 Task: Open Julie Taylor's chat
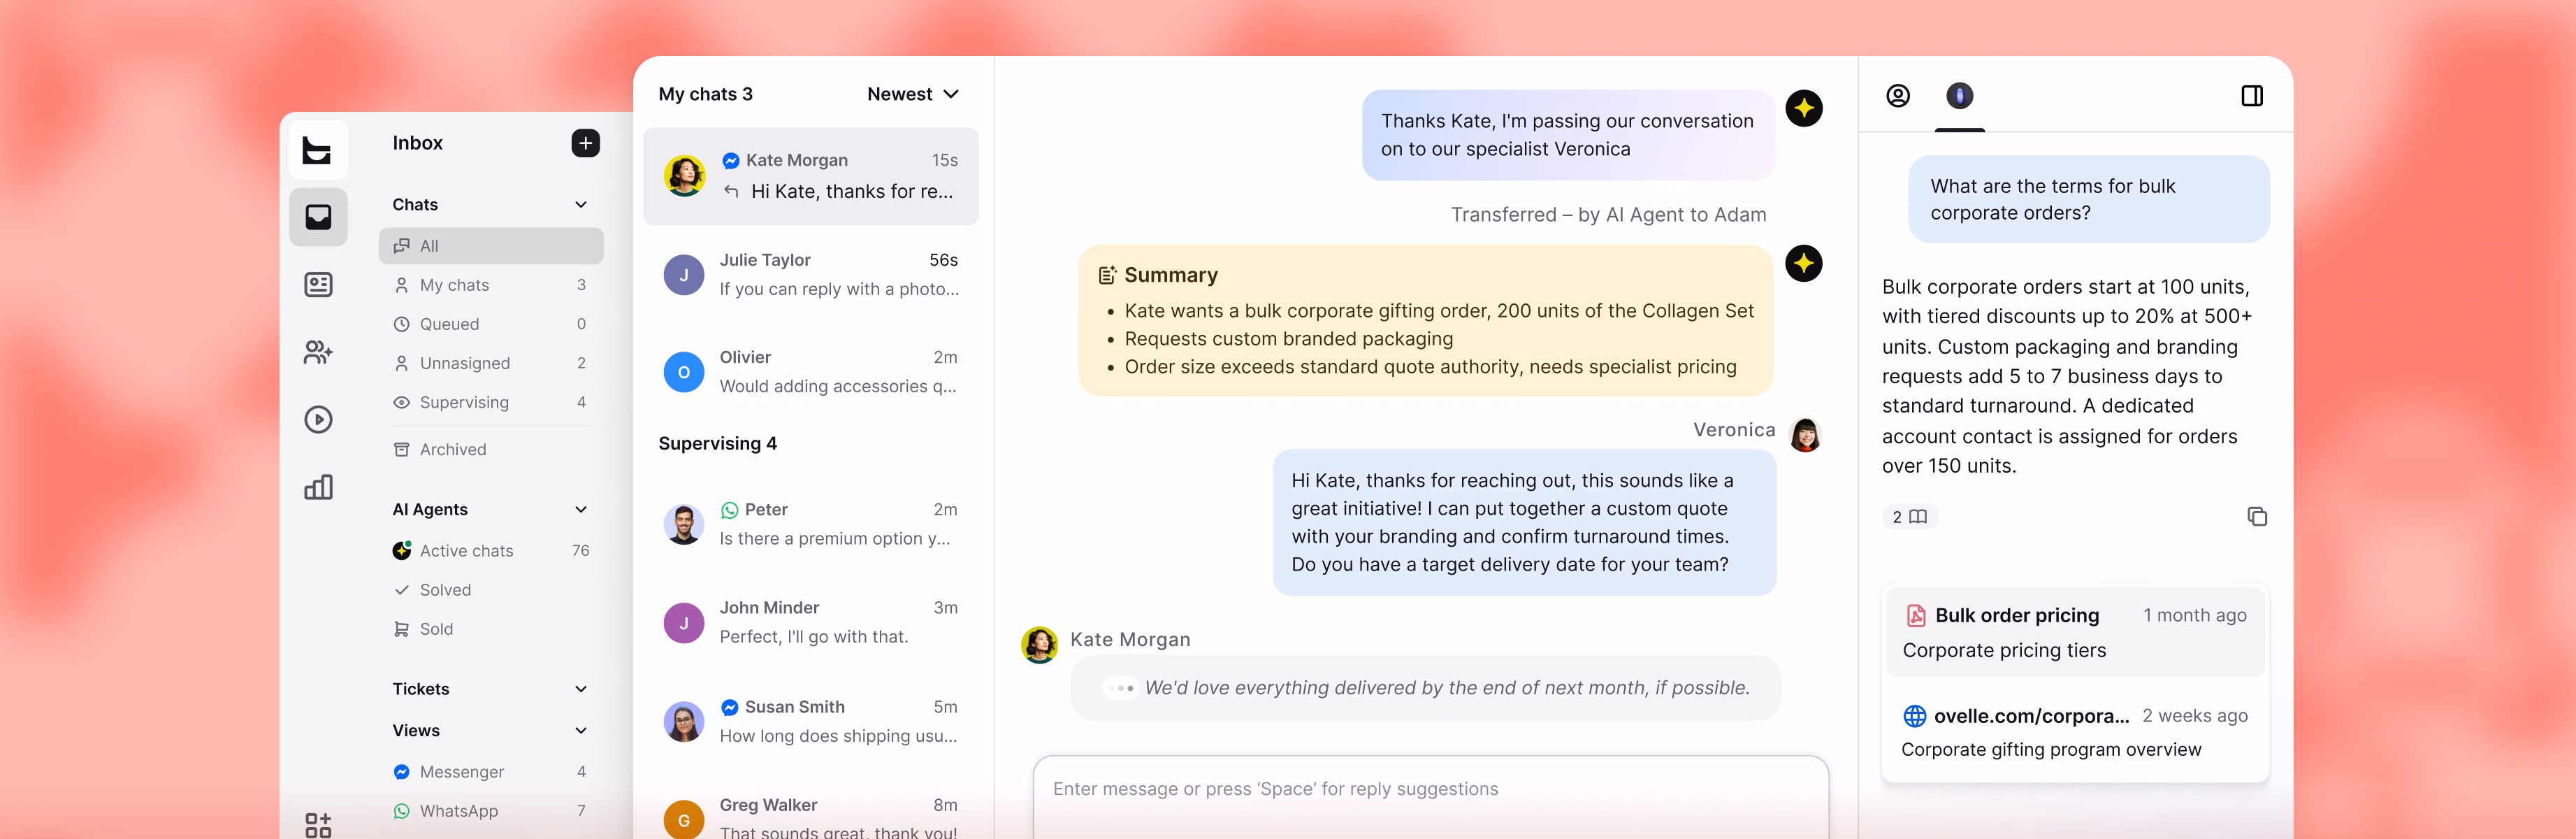[811, 274]
